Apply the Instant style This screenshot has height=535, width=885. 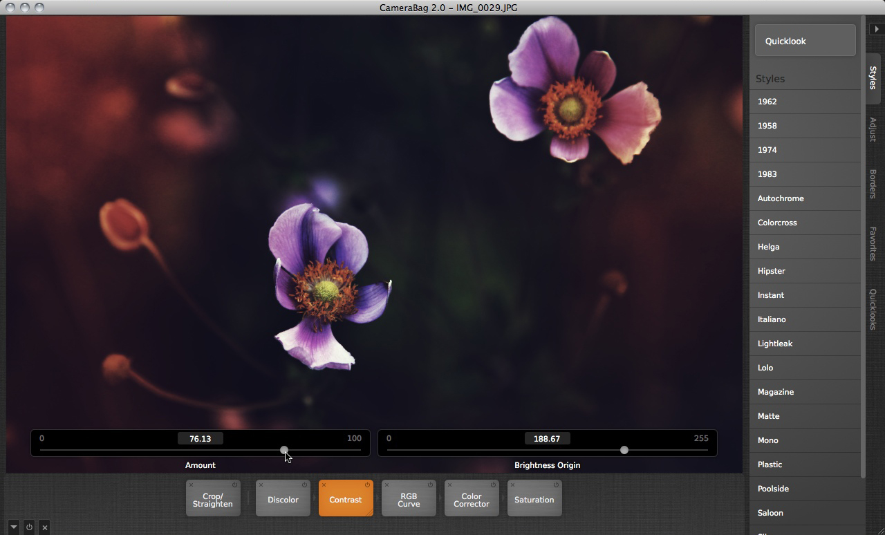pos(805,295)
